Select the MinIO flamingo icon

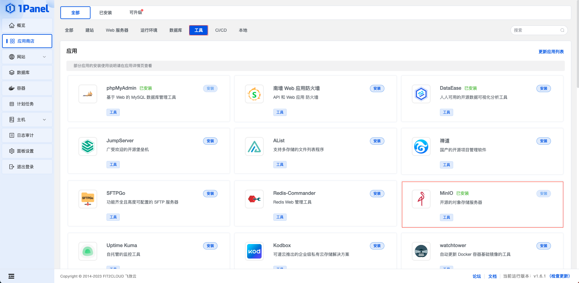[x=421, y=199]
